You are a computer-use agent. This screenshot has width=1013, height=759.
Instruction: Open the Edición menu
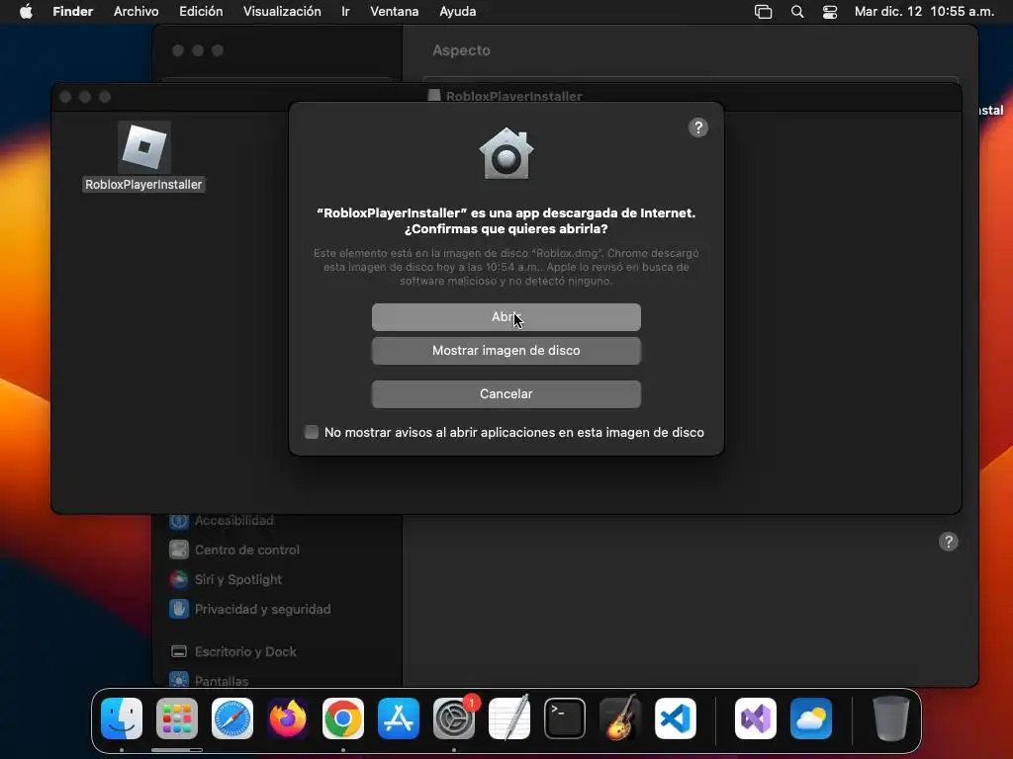point(201,12)
